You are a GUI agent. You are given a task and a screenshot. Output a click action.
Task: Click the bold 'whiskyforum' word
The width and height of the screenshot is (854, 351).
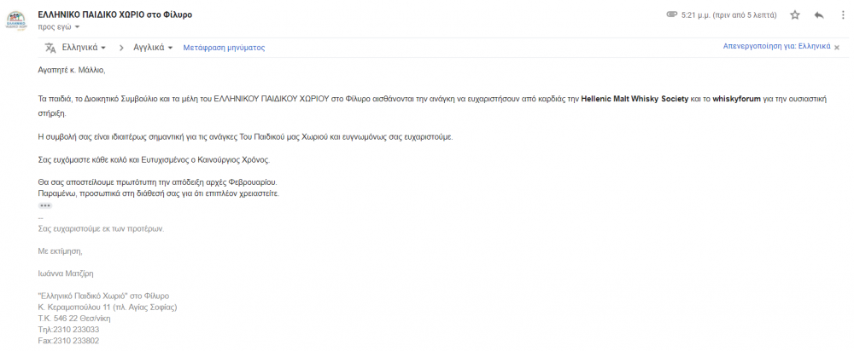pyautogui.click(x=736, y=100)
